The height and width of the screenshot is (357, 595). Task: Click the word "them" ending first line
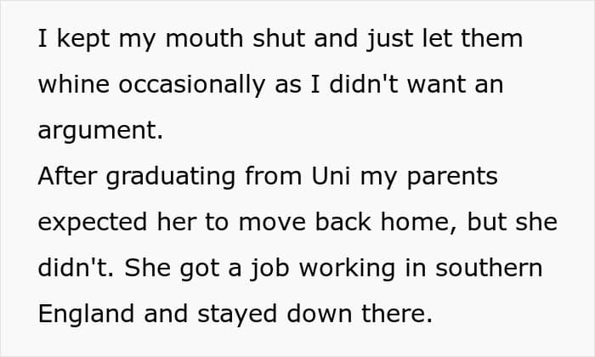[492, 38]
